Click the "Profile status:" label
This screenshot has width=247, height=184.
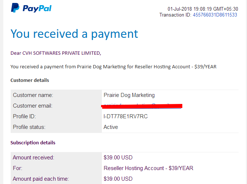click(30, 127)
